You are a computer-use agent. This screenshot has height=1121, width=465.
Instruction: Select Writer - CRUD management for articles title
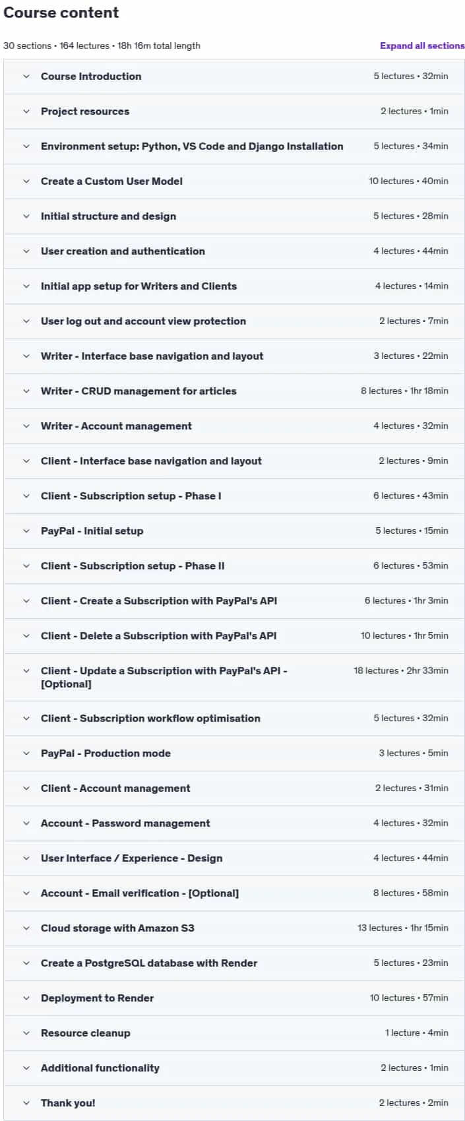139,391
